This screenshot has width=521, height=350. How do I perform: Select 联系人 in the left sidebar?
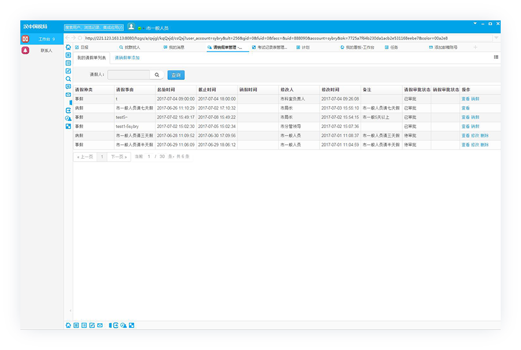point(46,50)
